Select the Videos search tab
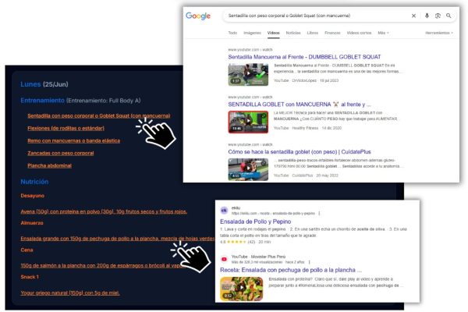Screen dimensions: 468x312 coord(274,33)
